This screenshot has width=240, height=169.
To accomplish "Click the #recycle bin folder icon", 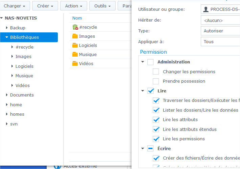I will [75, 27].
